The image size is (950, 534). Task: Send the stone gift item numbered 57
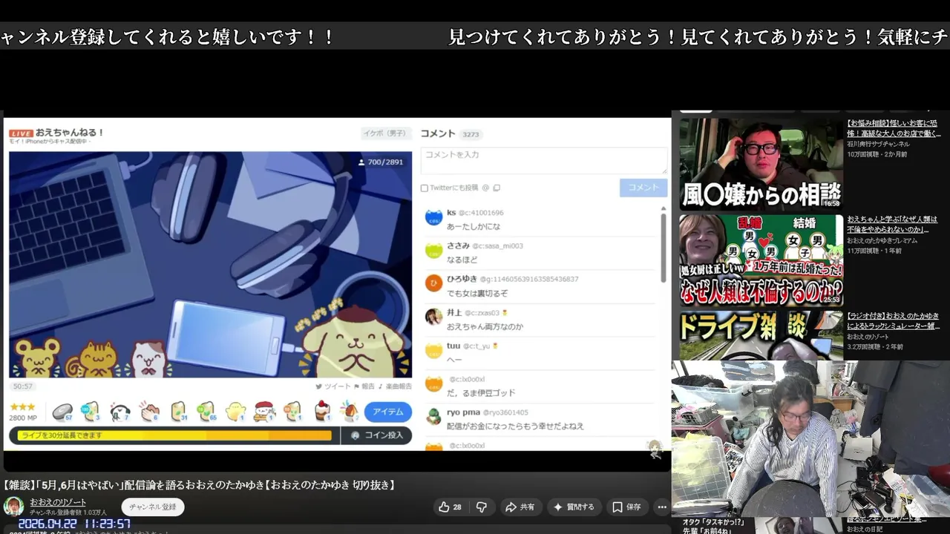coord(62,412)
